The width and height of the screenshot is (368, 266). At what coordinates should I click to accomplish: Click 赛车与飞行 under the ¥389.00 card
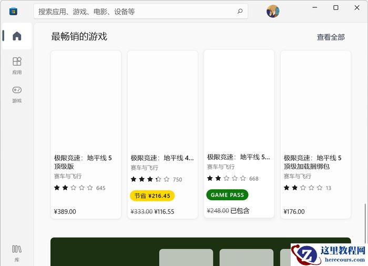click(68, 176)
